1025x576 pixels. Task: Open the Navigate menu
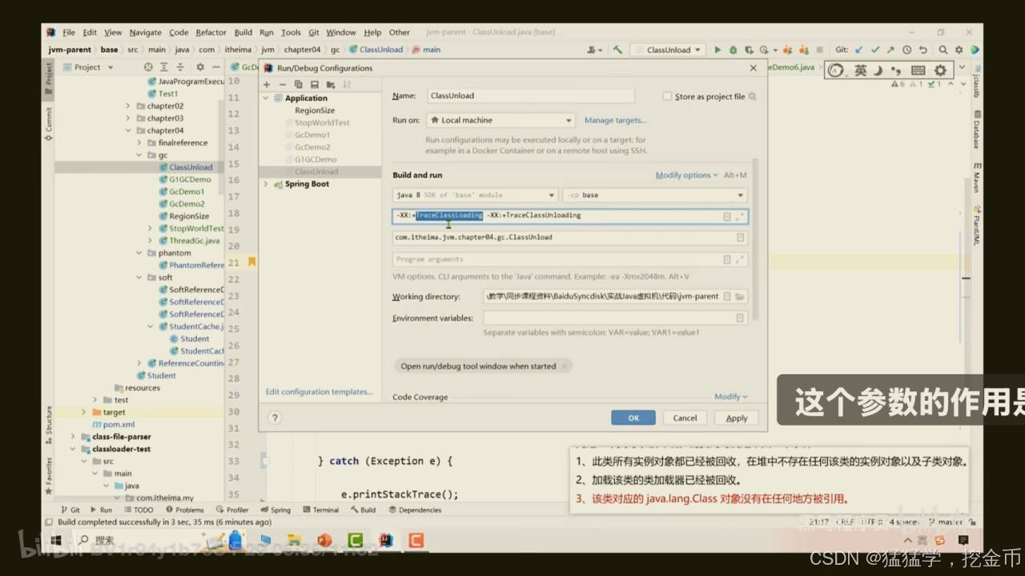(145, 33)
